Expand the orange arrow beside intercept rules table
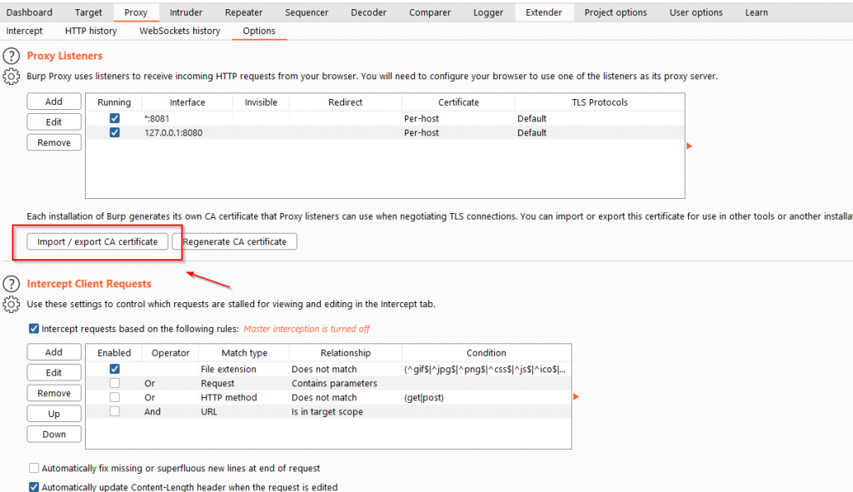The image size is (853, 492). [576, 396]
